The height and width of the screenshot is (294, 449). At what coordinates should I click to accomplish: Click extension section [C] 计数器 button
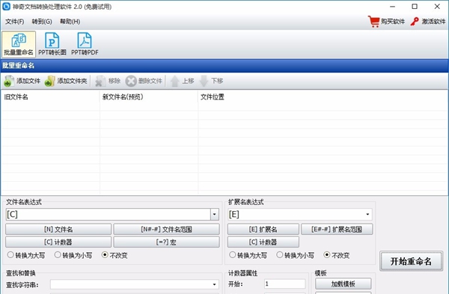[263, 242]
